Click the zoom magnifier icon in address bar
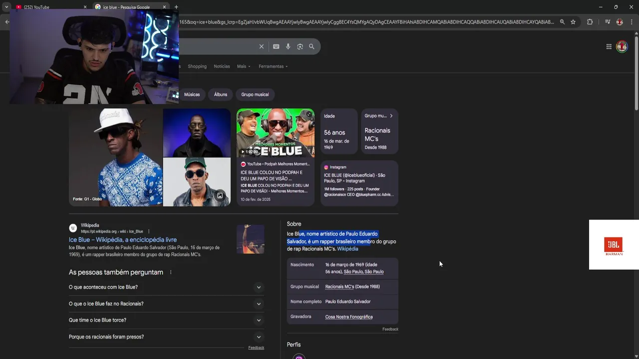 563,22
